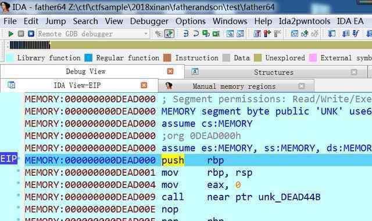Click the ';org 0DEAD000h' comment
Viewport: 372px width, 221px height.
click(201, 136)
